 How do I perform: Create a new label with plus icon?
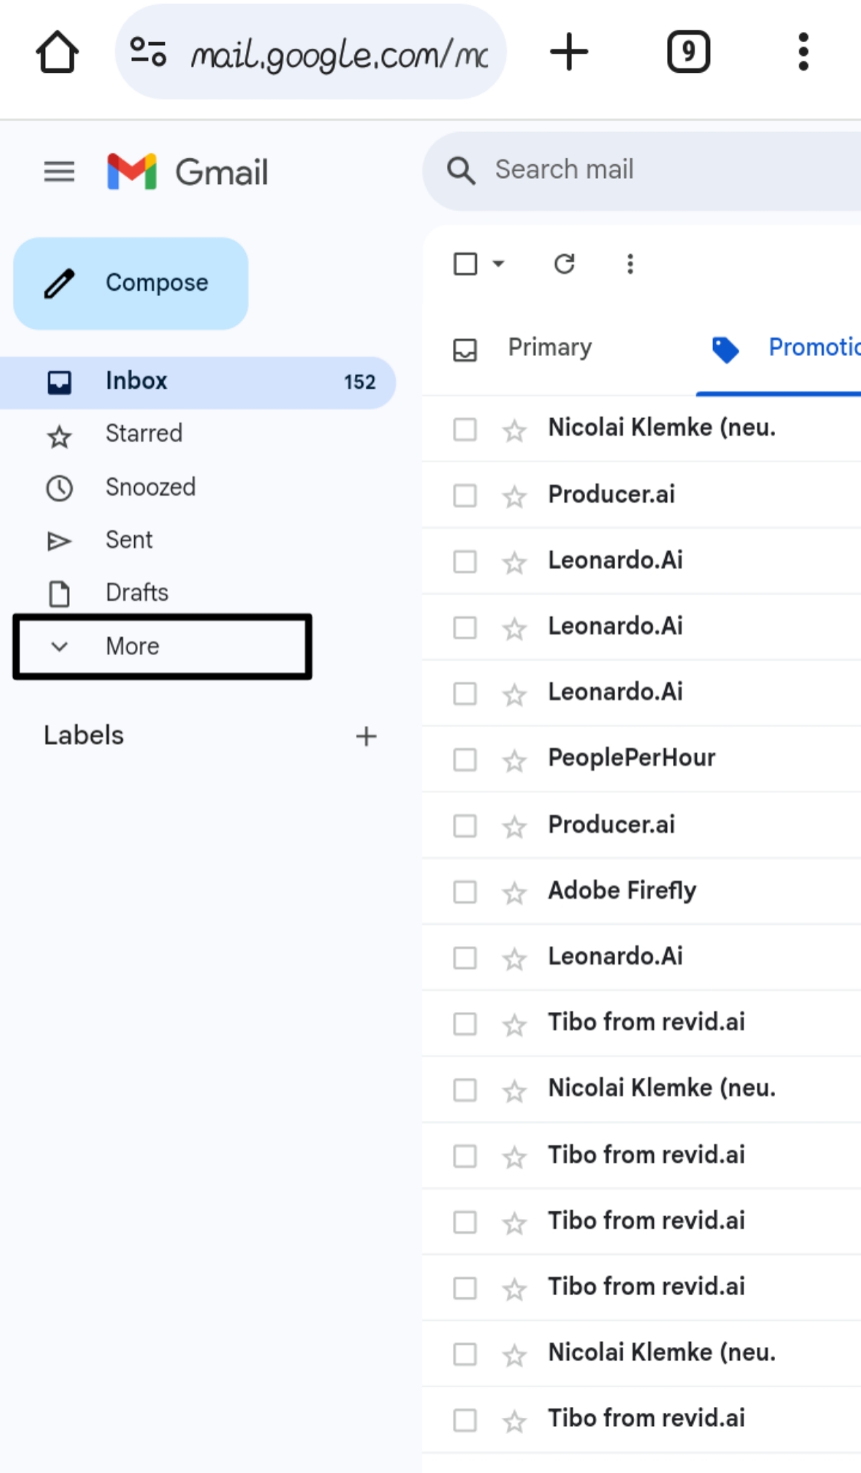click(366, 736)
